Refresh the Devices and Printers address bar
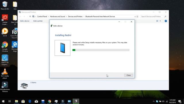 pyautogui.click(x=137, y=16)
